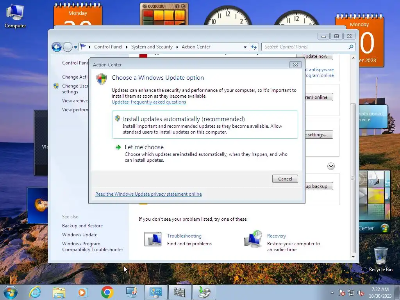This screenshot has height=300, width=400.
Task: Click the Recovery computer clock icon
Action: click(253, 239)
